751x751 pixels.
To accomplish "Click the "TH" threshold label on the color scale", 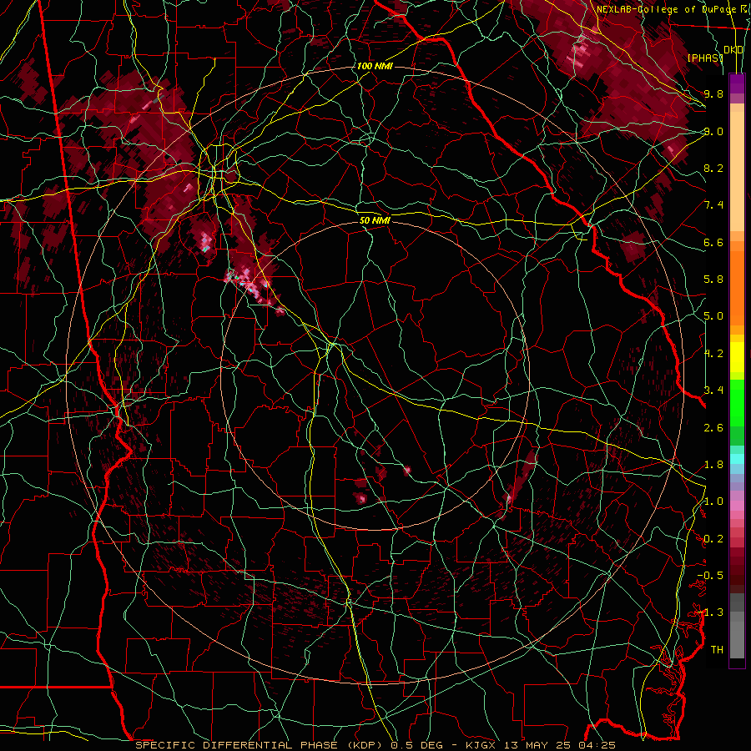I will coord(717,649).
